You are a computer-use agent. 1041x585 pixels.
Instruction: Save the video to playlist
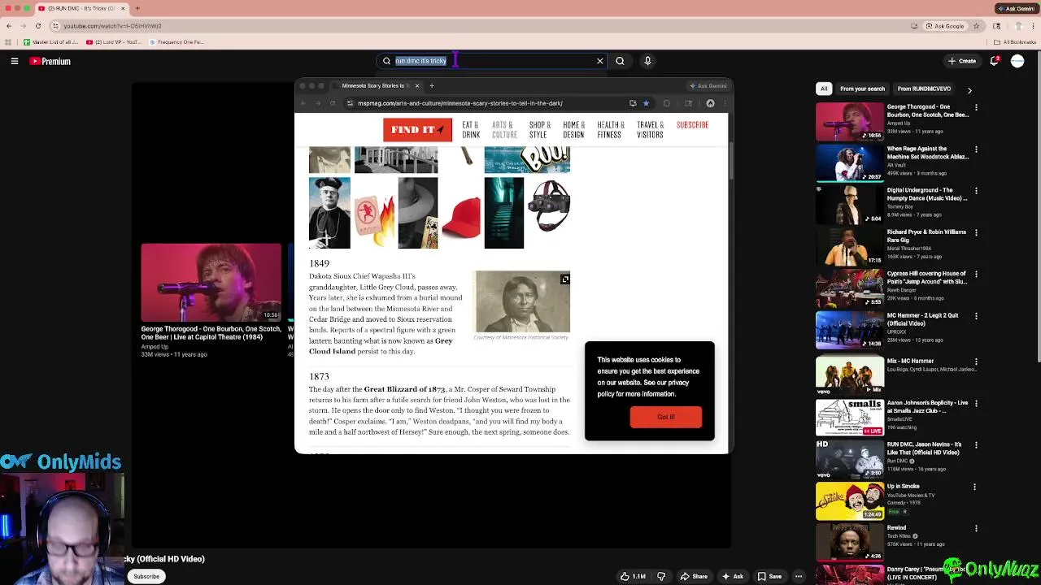[769, 576]
